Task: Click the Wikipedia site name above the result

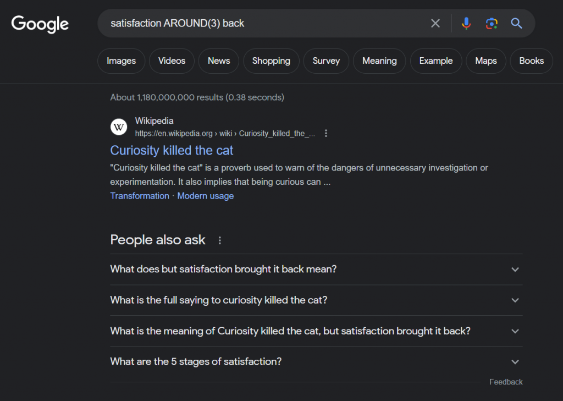Action: pyautogui.click(x=154, y=120)
